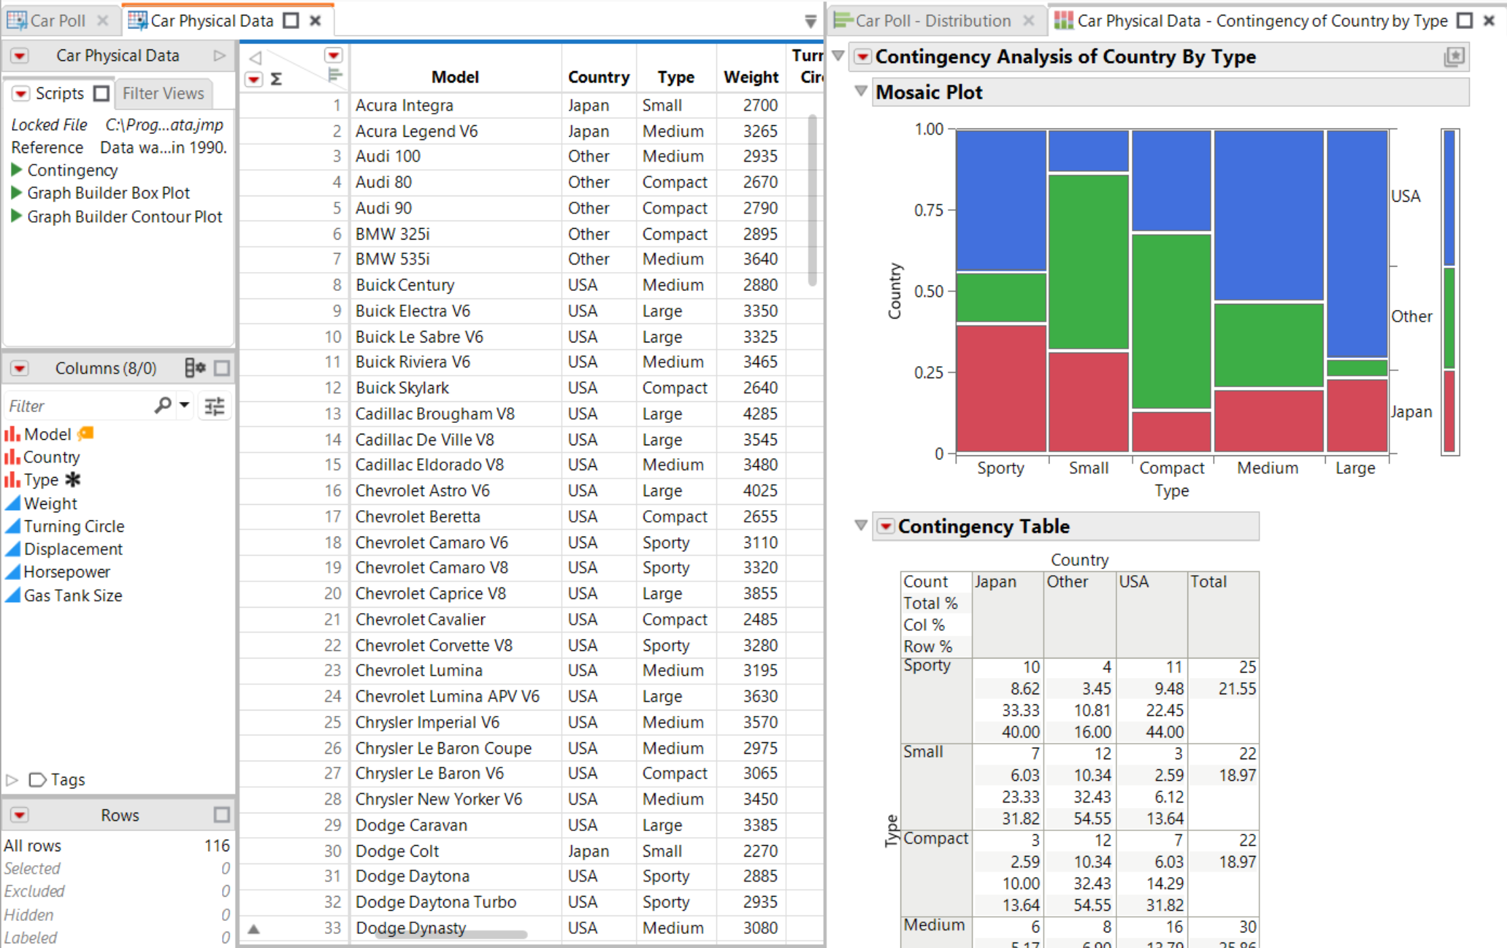Image resolution: width=1507 pixels, height=948 pixels.
Task: Click the blue continuous icon beside Weight column
Action: pyautogui.click(x=12, y=503)
